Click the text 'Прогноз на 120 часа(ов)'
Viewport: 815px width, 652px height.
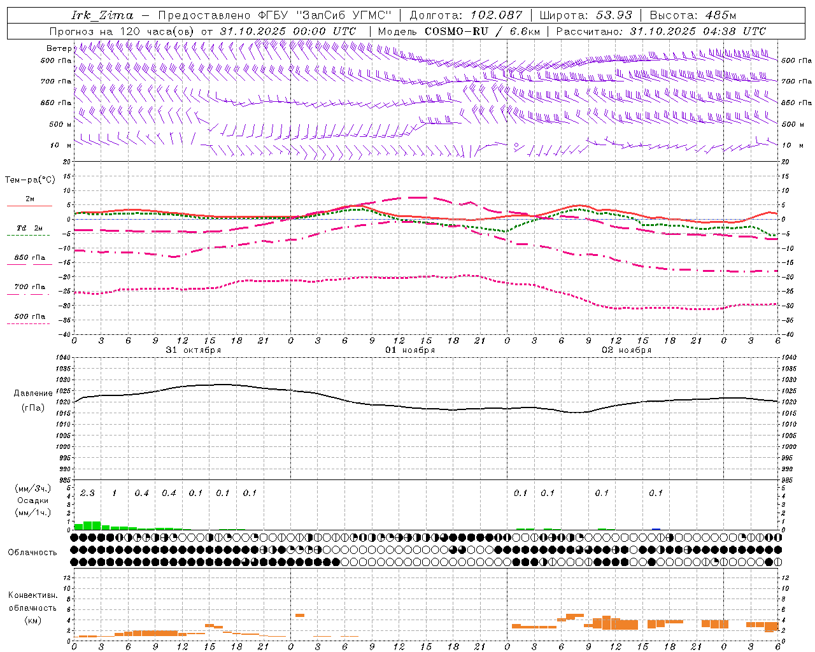coord(122,31)
